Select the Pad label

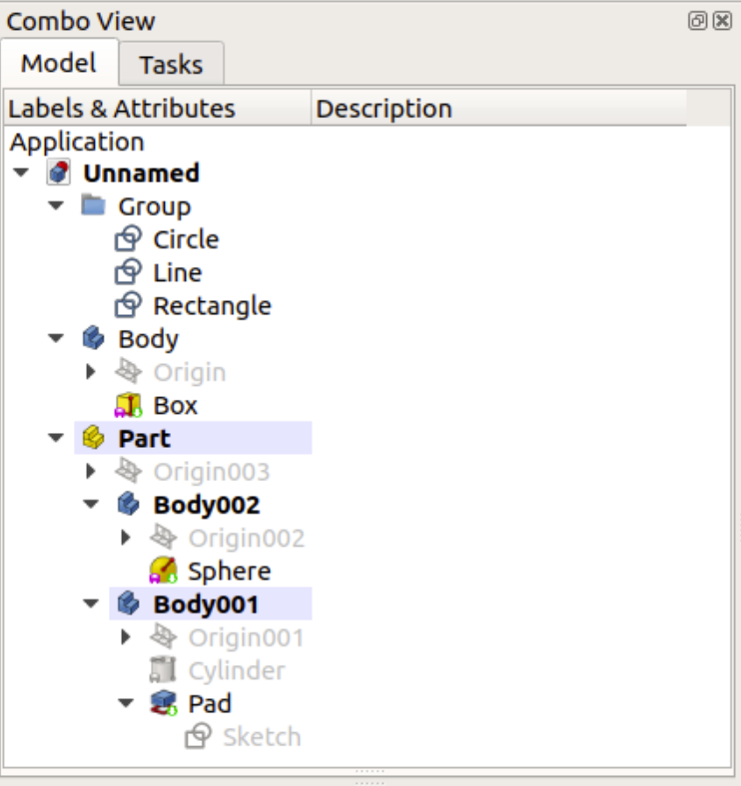[210, 703]
